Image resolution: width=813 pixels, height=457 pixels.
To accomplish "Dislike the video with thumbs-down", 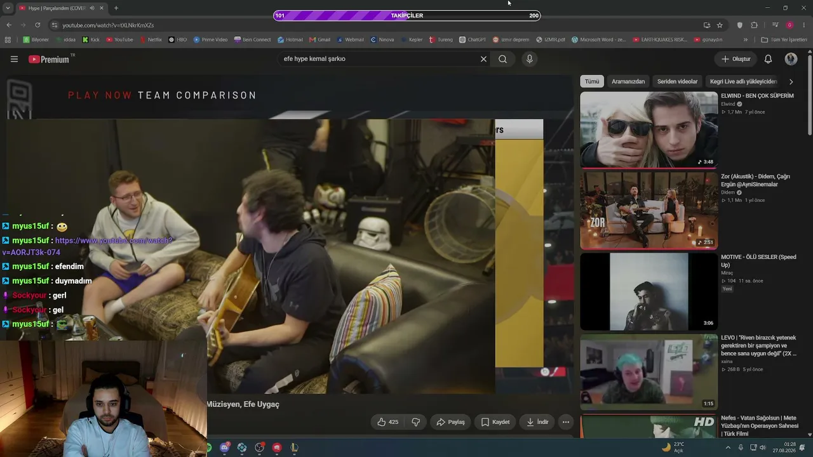I will coord(416,422).
